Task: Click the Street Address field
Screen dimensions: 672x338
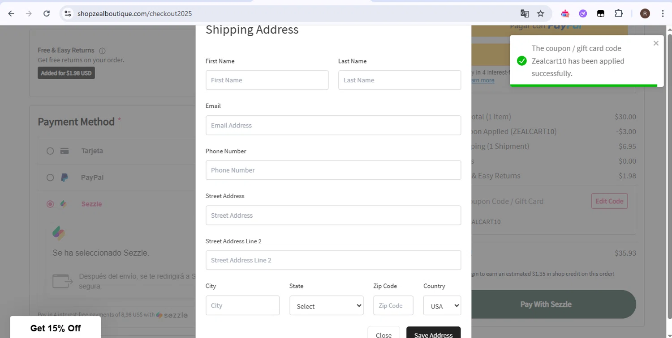Action: point(333,215)
